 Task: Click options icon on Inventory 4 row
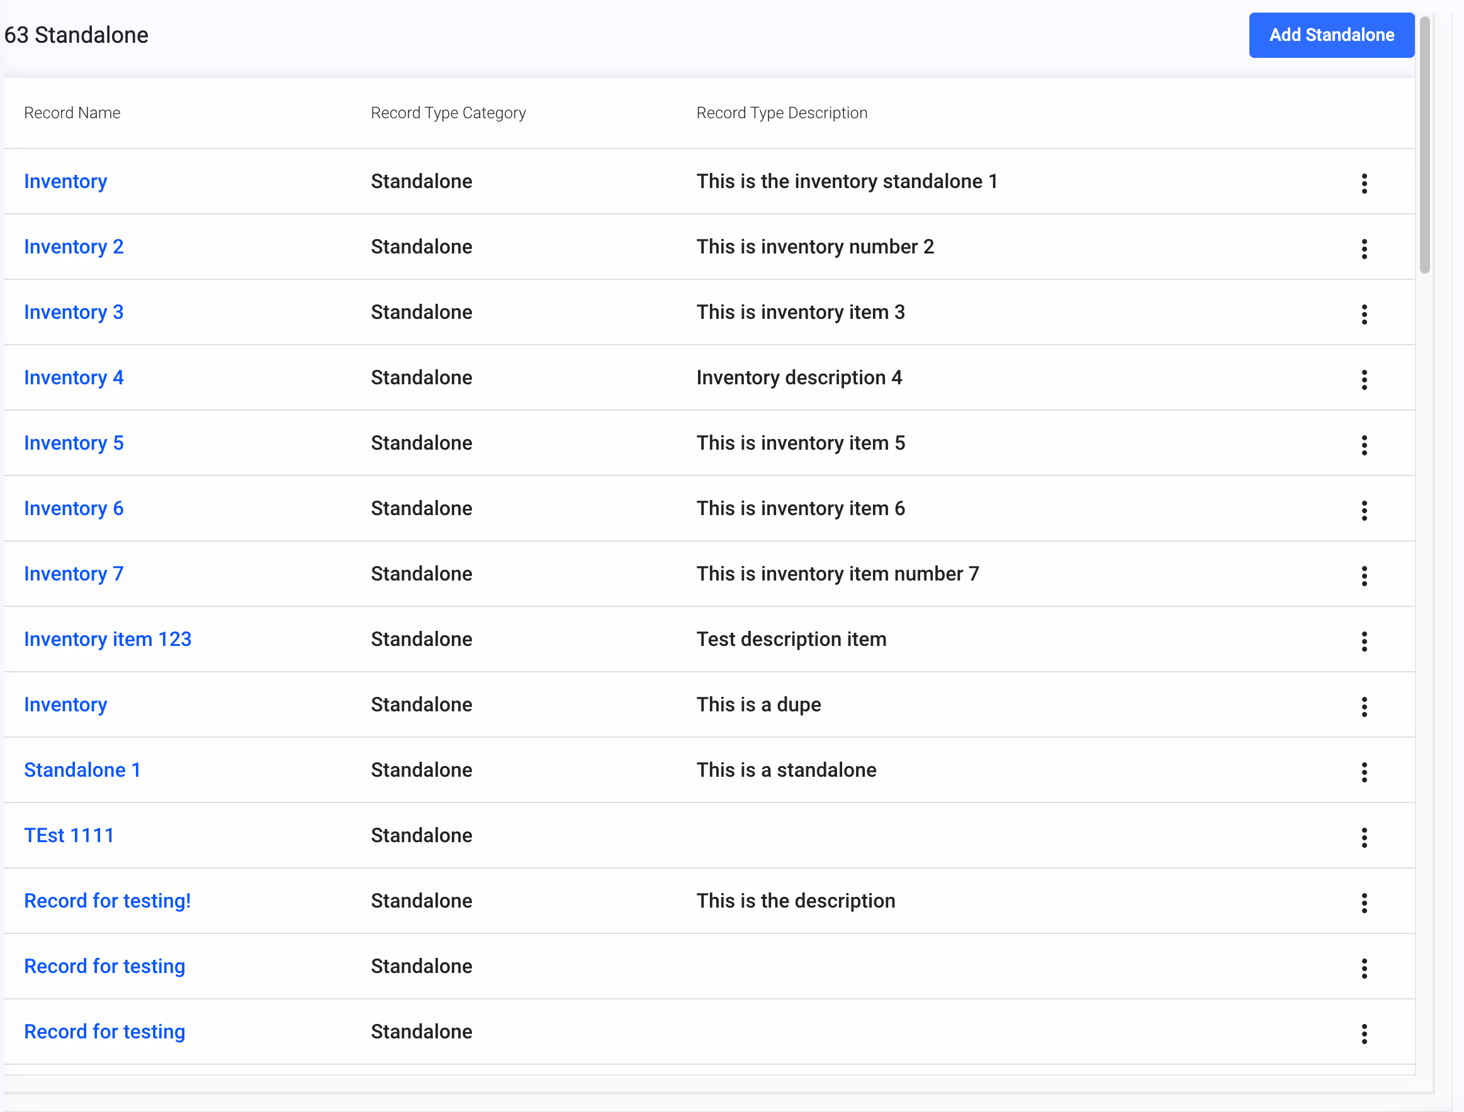1363,380
